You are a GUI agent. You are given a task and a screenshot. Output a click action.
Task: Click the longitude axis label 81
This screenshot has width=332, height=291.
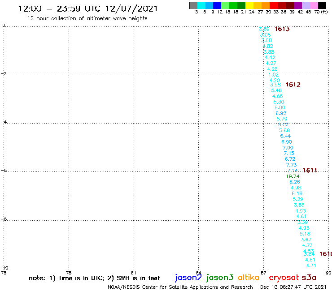pyautogui.click(x=133, y=273)
